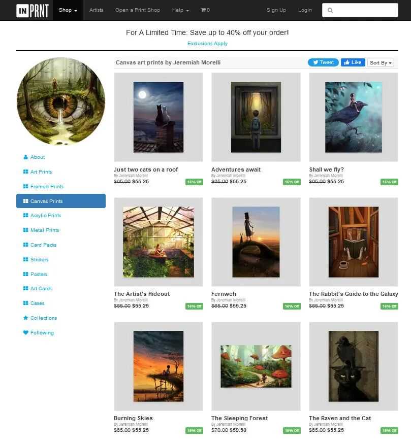Open the shopping cart icon
The image size is (411, 443).
[203, 10]
